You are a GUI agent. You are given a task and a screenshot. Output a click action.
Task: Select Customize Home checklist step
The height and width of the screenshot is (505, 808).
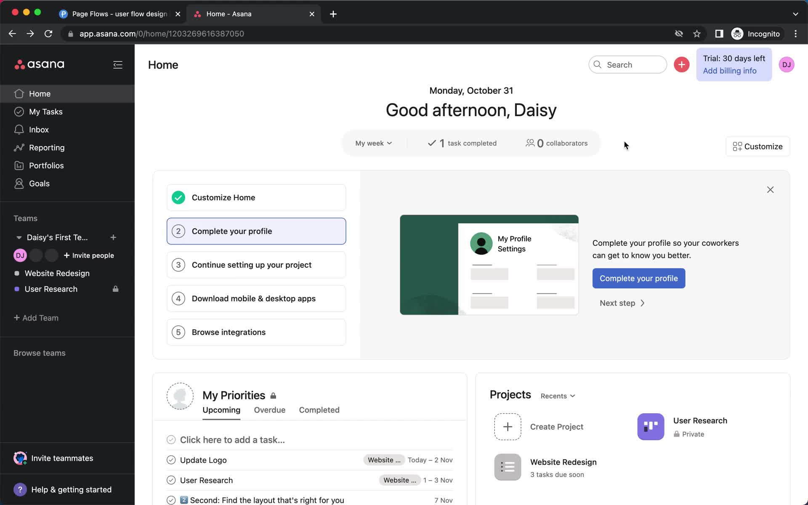coord(256,198)
